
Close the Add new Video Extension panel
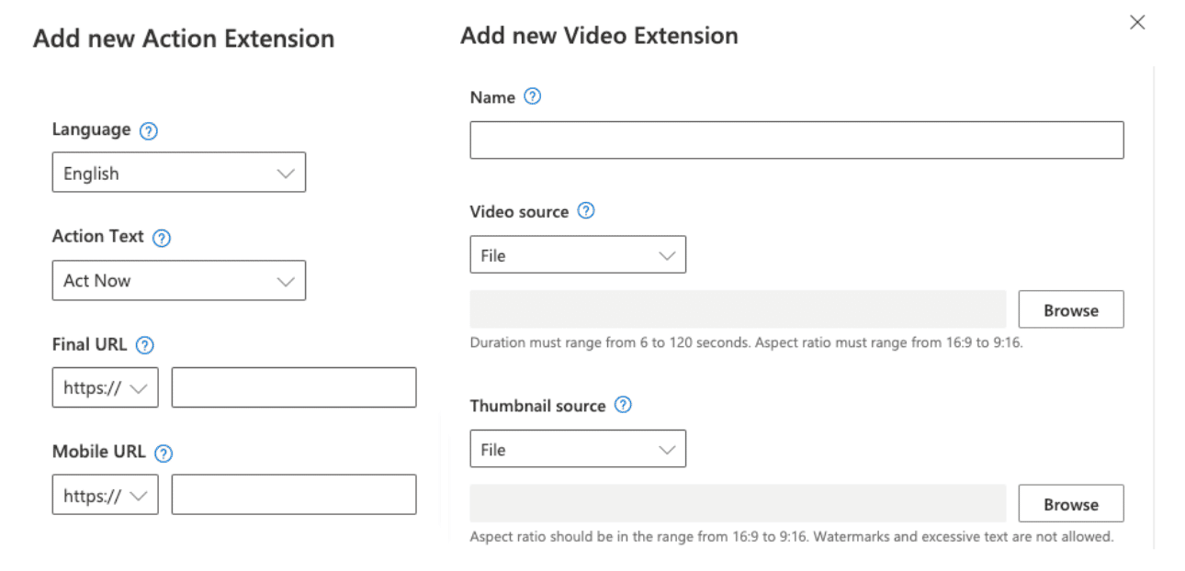pyautogui.click(x=1137, y=23)
